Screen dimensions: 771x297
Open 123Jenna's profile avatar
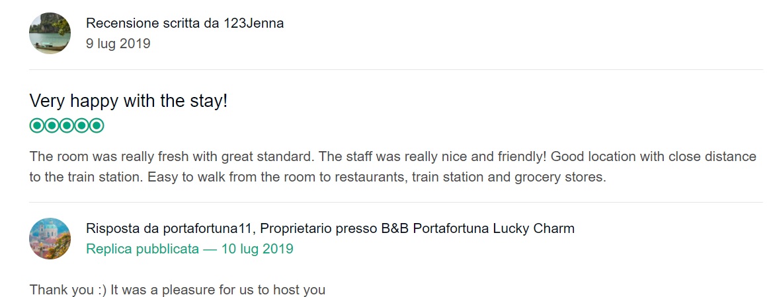tap(50, 34)
